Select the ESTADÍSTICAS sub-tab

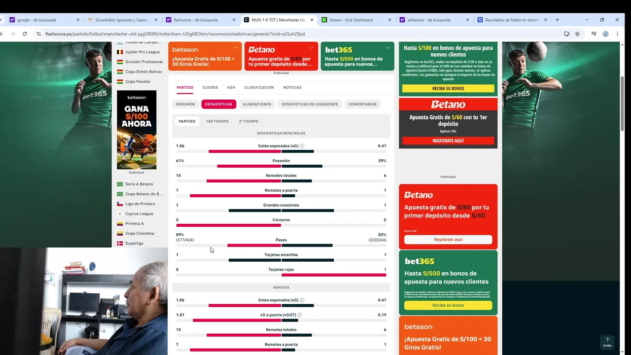(x=219, y=104)
